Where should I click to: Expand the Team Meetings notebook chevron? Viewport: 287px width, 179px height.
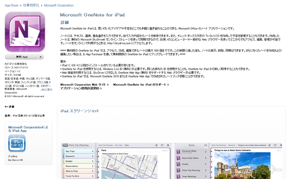click(x=206, y=177)
